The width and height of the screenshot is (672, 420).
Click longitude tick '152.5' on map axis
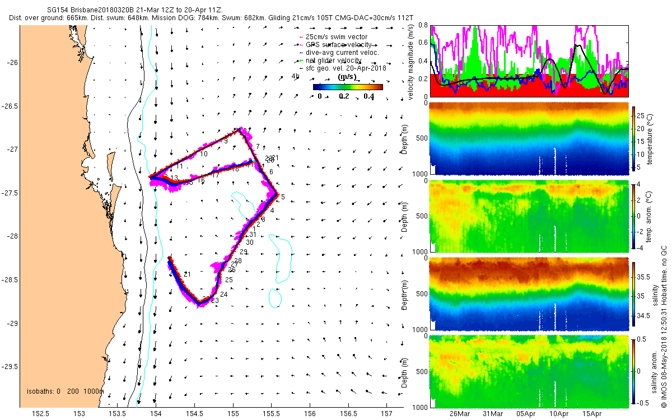click(x=40, y=413)
